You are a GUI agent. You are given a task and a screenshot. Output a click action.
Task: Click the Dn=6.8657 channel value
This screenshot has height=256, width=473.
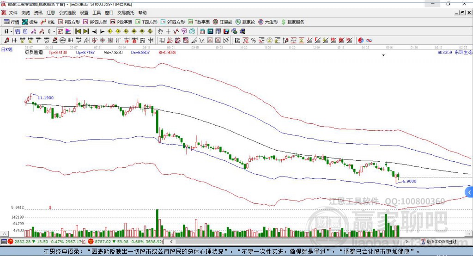(140, 53)
